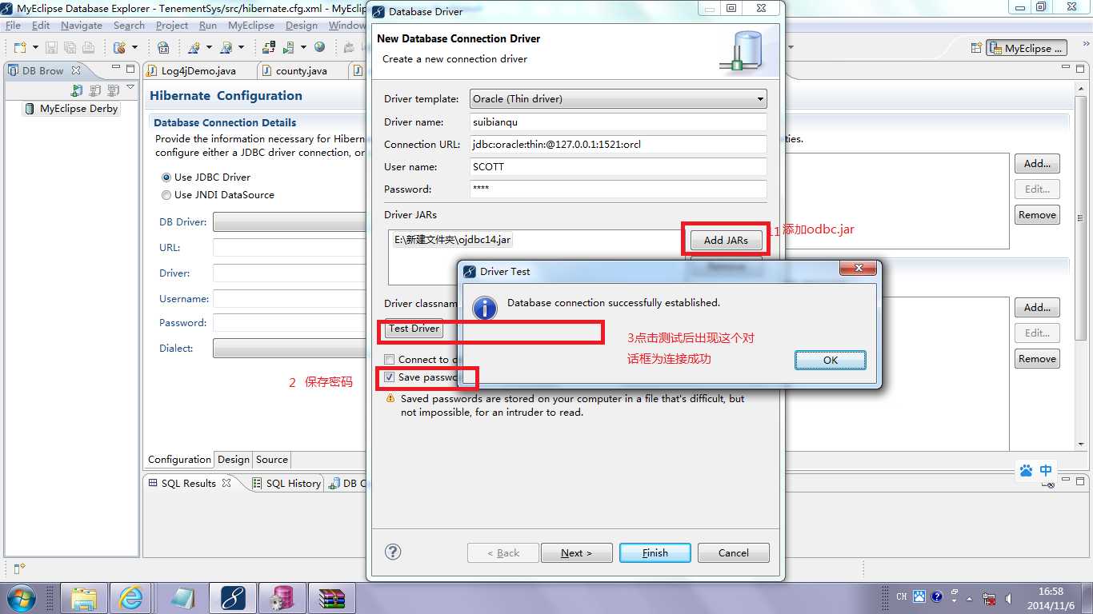Toggle the Save password checkbox
The image size is (1093, 614).
[x=390, y=377]
